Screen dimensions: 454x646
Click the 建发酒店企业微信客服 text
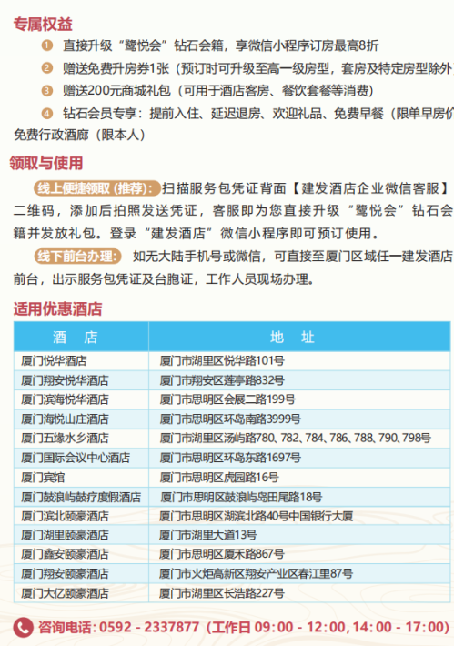[370, 188]
